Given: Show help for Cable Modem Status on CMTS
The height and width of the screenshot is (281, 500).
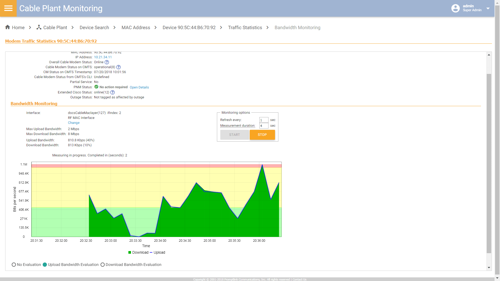Looking at the screenshot, I should pos(118,67).
